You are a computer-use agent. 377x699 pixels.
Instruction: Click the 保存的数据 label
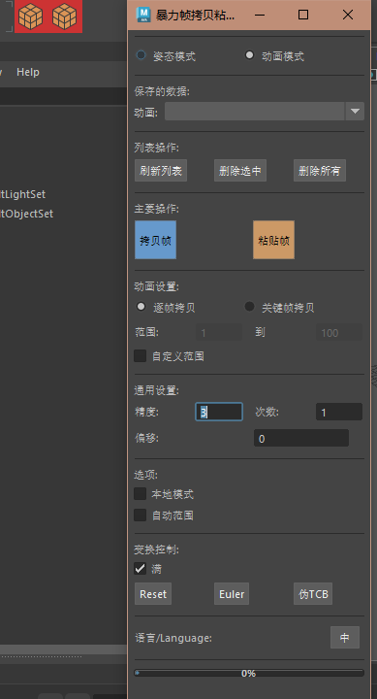tap(162, 91)
